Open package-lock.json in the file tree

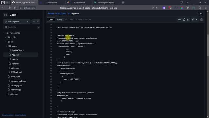[x=18, y=81]
